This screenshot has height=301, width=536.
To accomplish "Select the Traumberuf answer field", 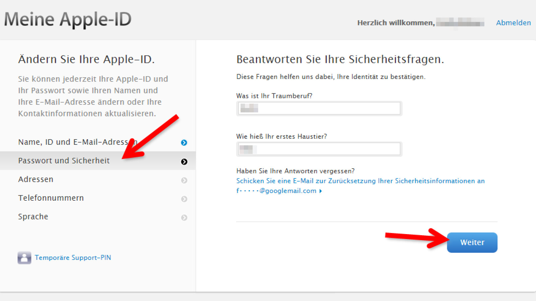I will [318, 108].
